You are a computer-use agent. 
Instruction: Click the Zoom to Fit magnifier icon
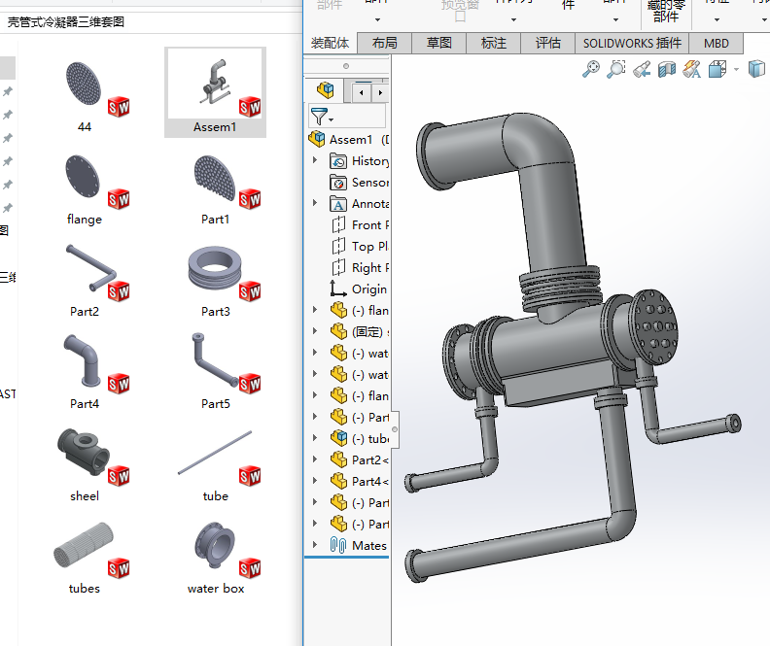(x=591, y=69)
